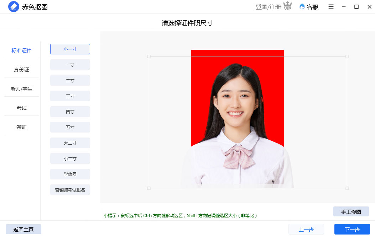375x237 pixels.
Task: Open the hamburger menu icon
Action: [x=331, y=7]
